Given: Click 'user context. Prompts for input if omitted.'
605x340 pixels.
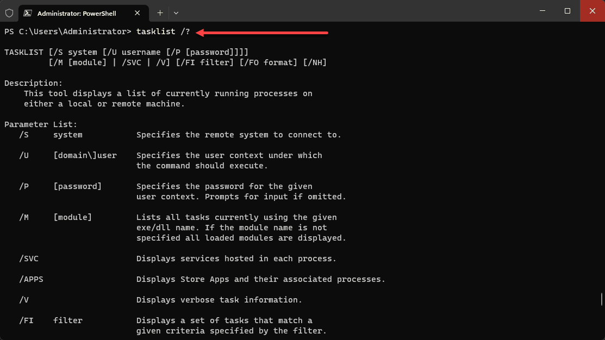Looking at the screenshot, I should click(x=241, y=197).
